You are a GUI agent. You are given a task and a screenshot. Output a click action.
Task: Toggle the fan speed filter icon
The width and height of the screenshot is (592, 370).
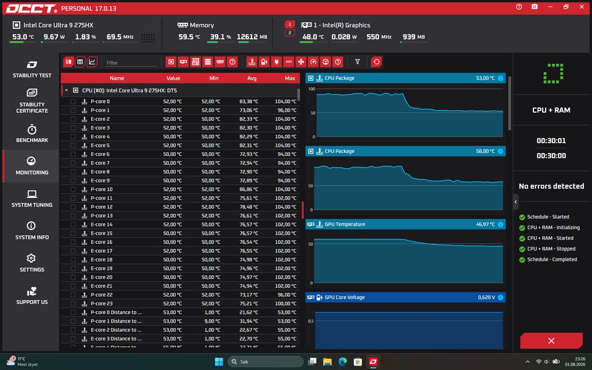click(x=301, y=62)
